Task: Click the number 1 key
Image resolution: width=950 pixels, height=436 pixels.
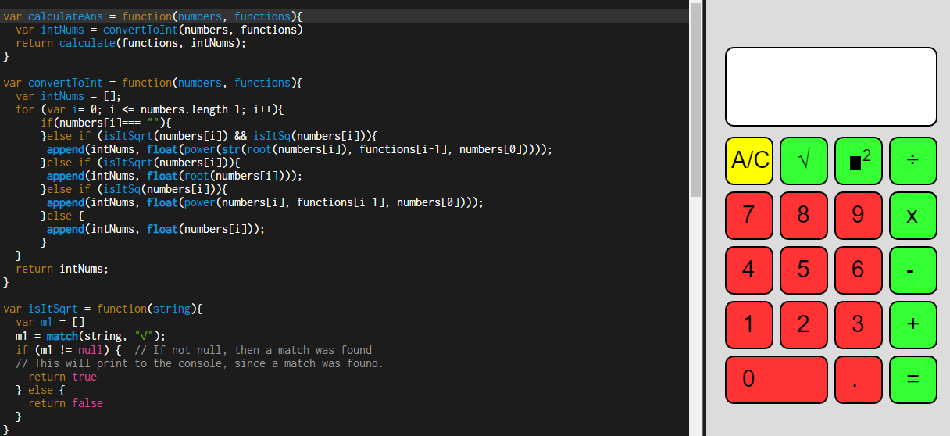Action: pyautogui.click(x=749, y=325)
